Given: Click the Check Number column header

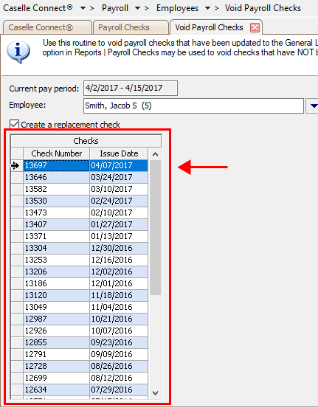Looking at the screenshot, I should 57,153.
